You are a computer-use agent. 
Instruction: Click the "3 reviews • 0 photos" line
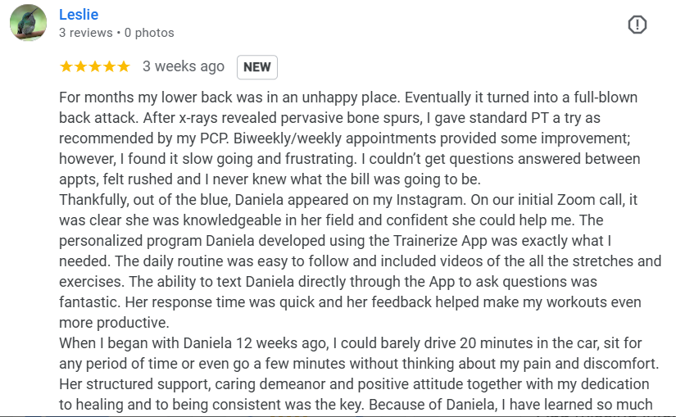[116, 33]
